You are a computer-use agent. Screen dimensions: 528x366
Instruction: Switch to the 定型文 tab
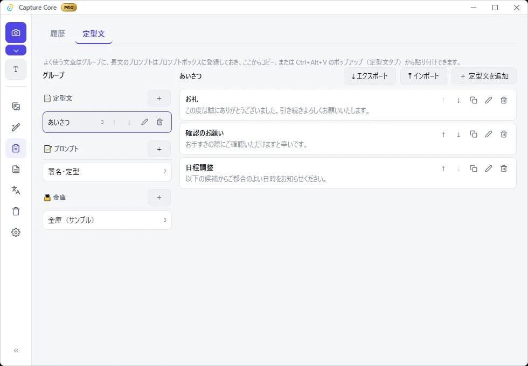(94, 33)
